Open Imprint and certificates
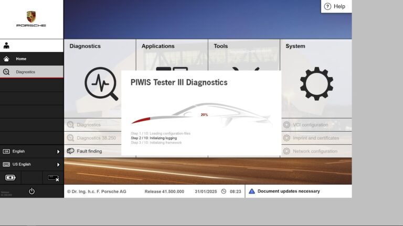Viewport: 403px width, 226px height. click(316, 138)
